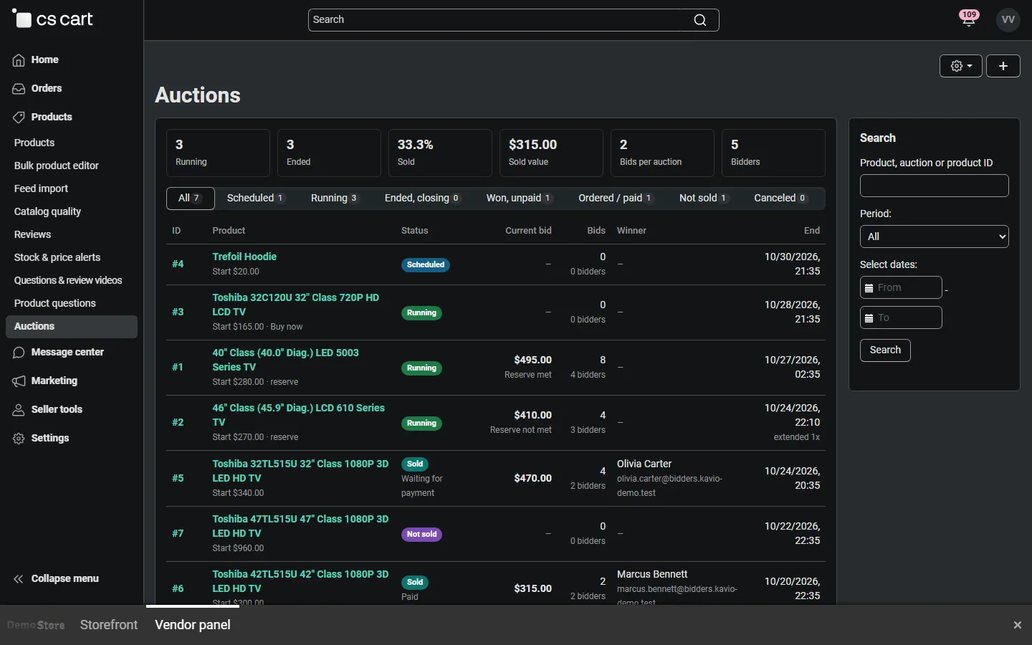This screenshot has height=645, width=1032.
Task: Open notifications bell with 109 badge
Action: coord(969,19)
